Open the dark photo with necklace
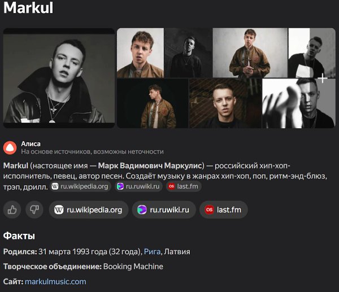This screenshot has height=292, width=339. pyautogui.click(x=188, y=53)
